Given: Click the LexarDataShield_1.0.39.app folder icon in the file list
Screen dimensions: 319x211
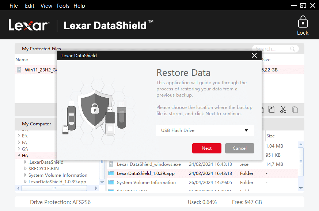Looking at the screenshot, I should point(111,173).
